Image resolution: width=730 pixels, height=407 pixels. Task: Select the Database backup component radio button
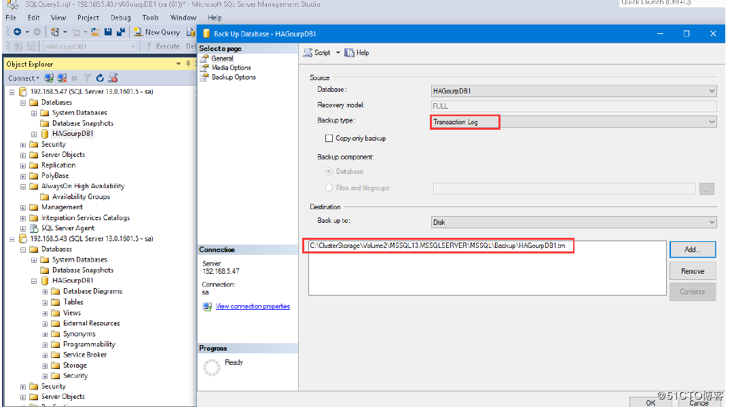click(329, 171)
